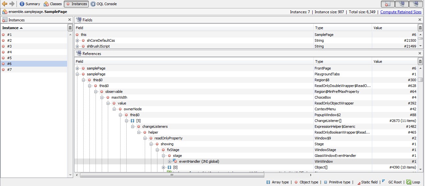Close the References panel

pos(420,53)
